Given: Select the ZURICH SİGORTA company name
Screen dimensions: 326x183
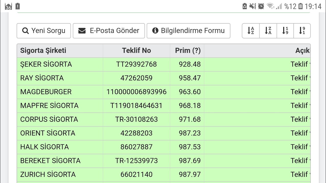Looking at the screenshot, I should click(48, 174).
